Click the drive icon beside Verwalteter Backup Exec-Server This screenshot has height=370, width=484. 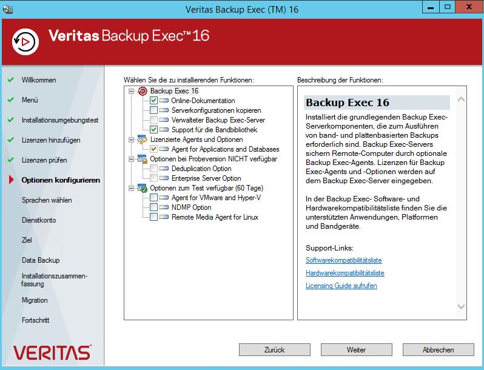coord(164,120)
